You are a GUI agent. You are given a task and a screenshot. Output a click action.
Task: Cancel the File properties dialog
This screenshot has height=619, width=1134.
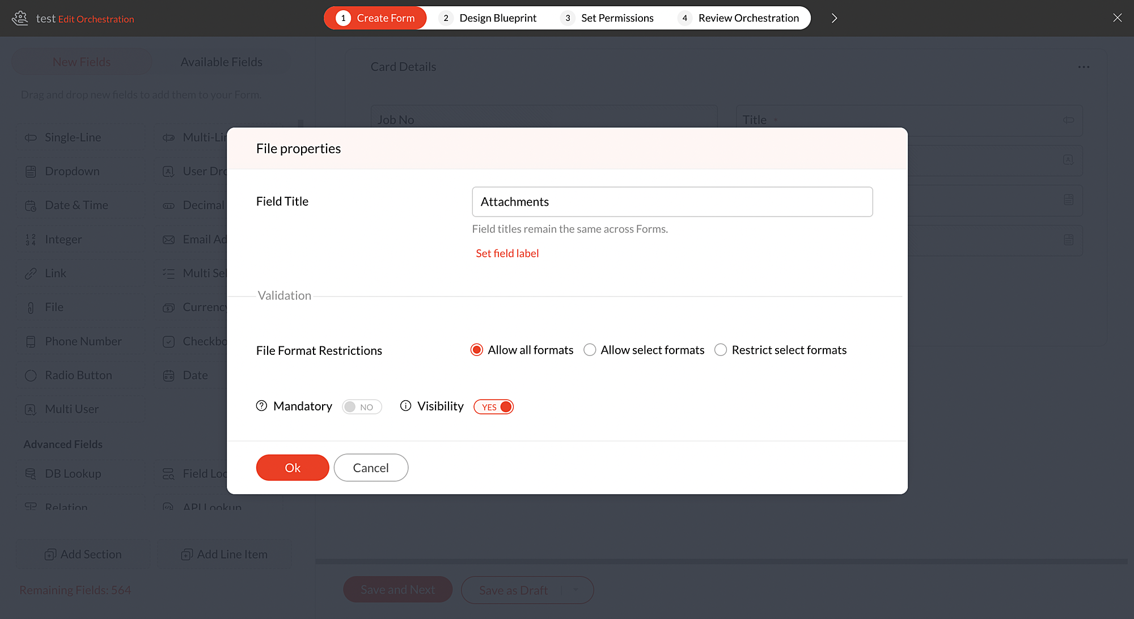click(371, 468)
